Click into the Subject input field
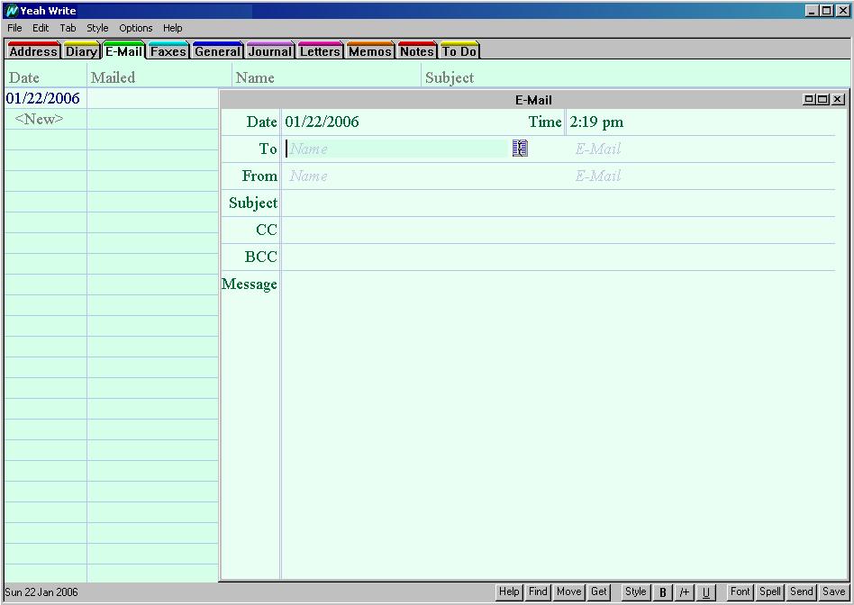This screenshot has width=854, height=605. [x=559, y=203]
